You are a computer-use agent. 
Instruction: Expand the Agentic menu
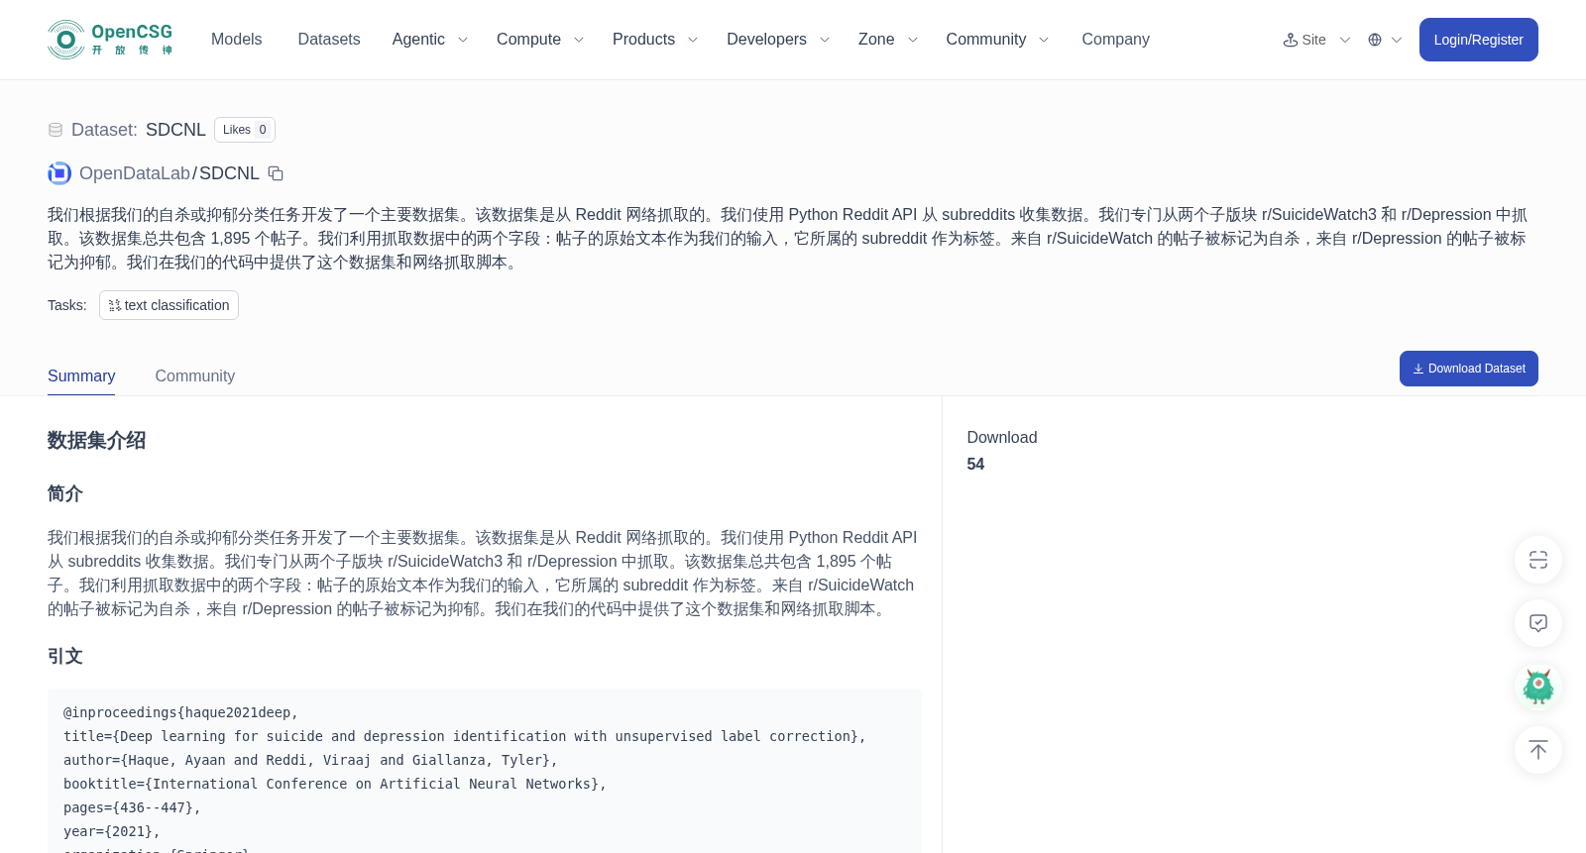pyautogui.click(x=430, y=40)
